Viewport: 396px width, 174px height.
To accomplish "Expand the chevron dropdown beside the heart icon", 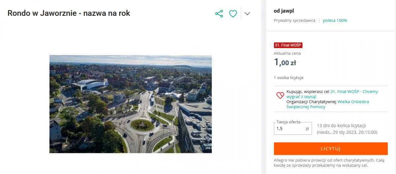I will 247,14.
